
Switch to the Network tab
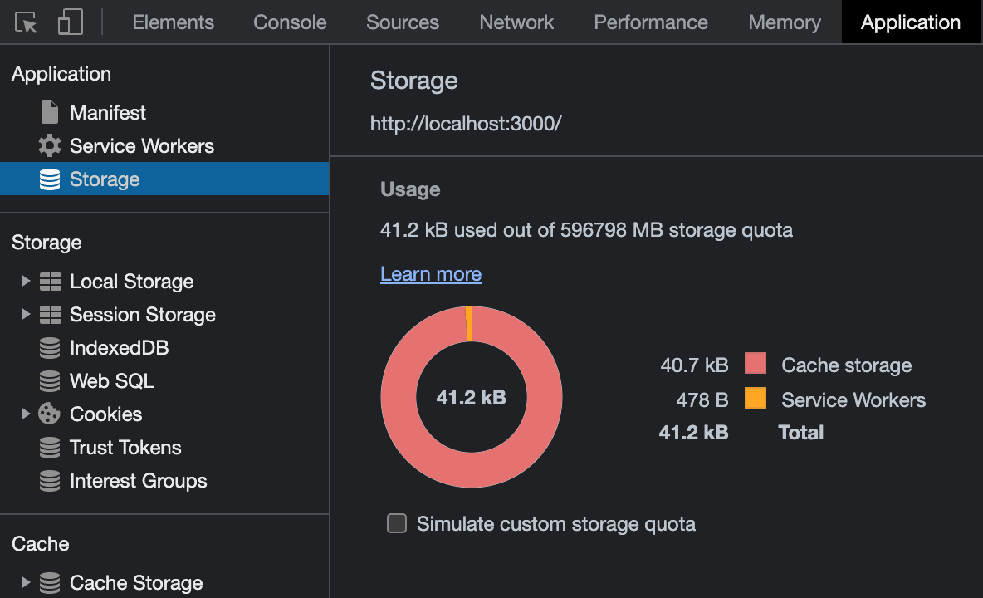pyautogui.click(x=516, y=22)
